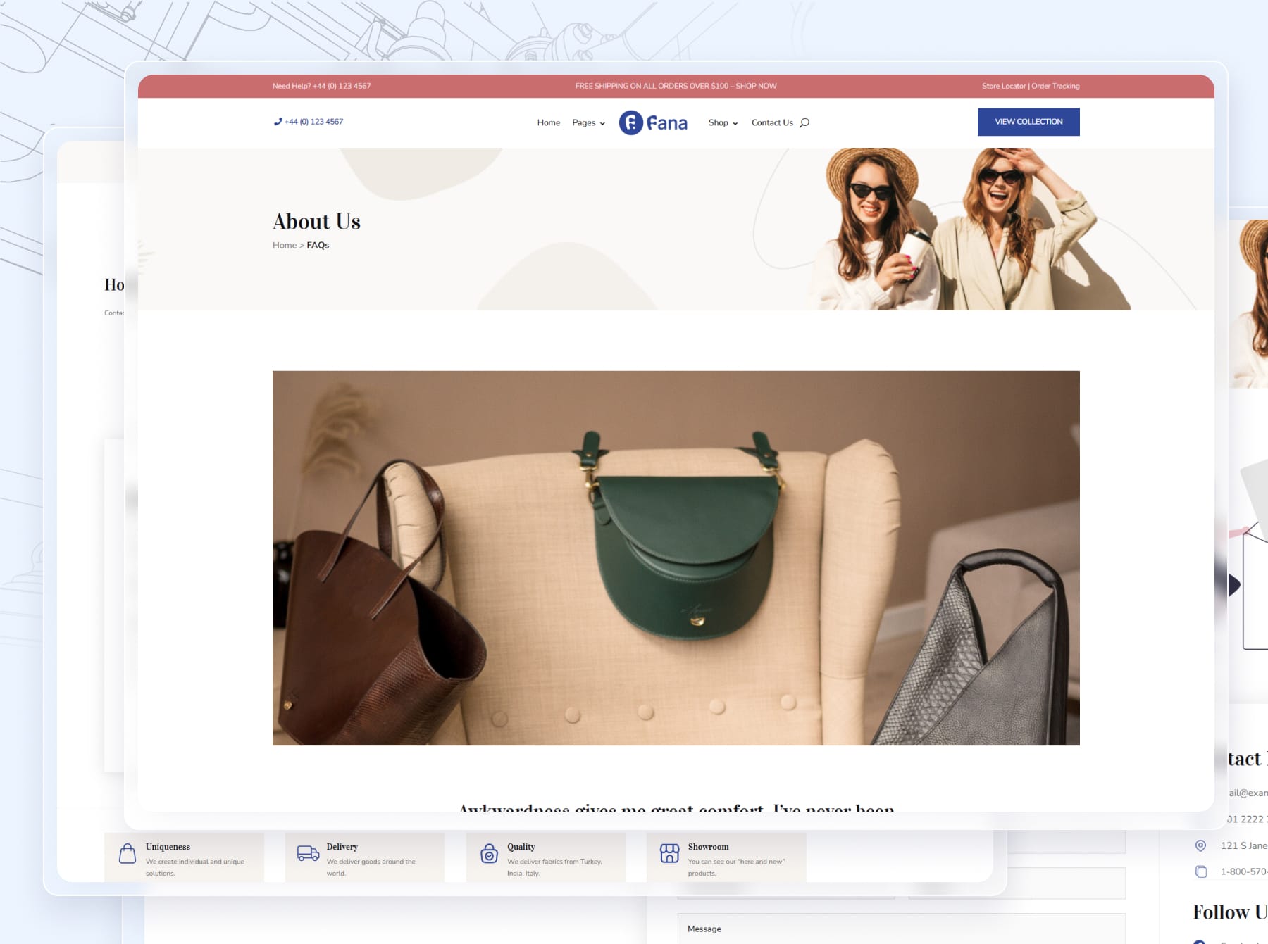Click the phone icon beside +44 number

278,122
